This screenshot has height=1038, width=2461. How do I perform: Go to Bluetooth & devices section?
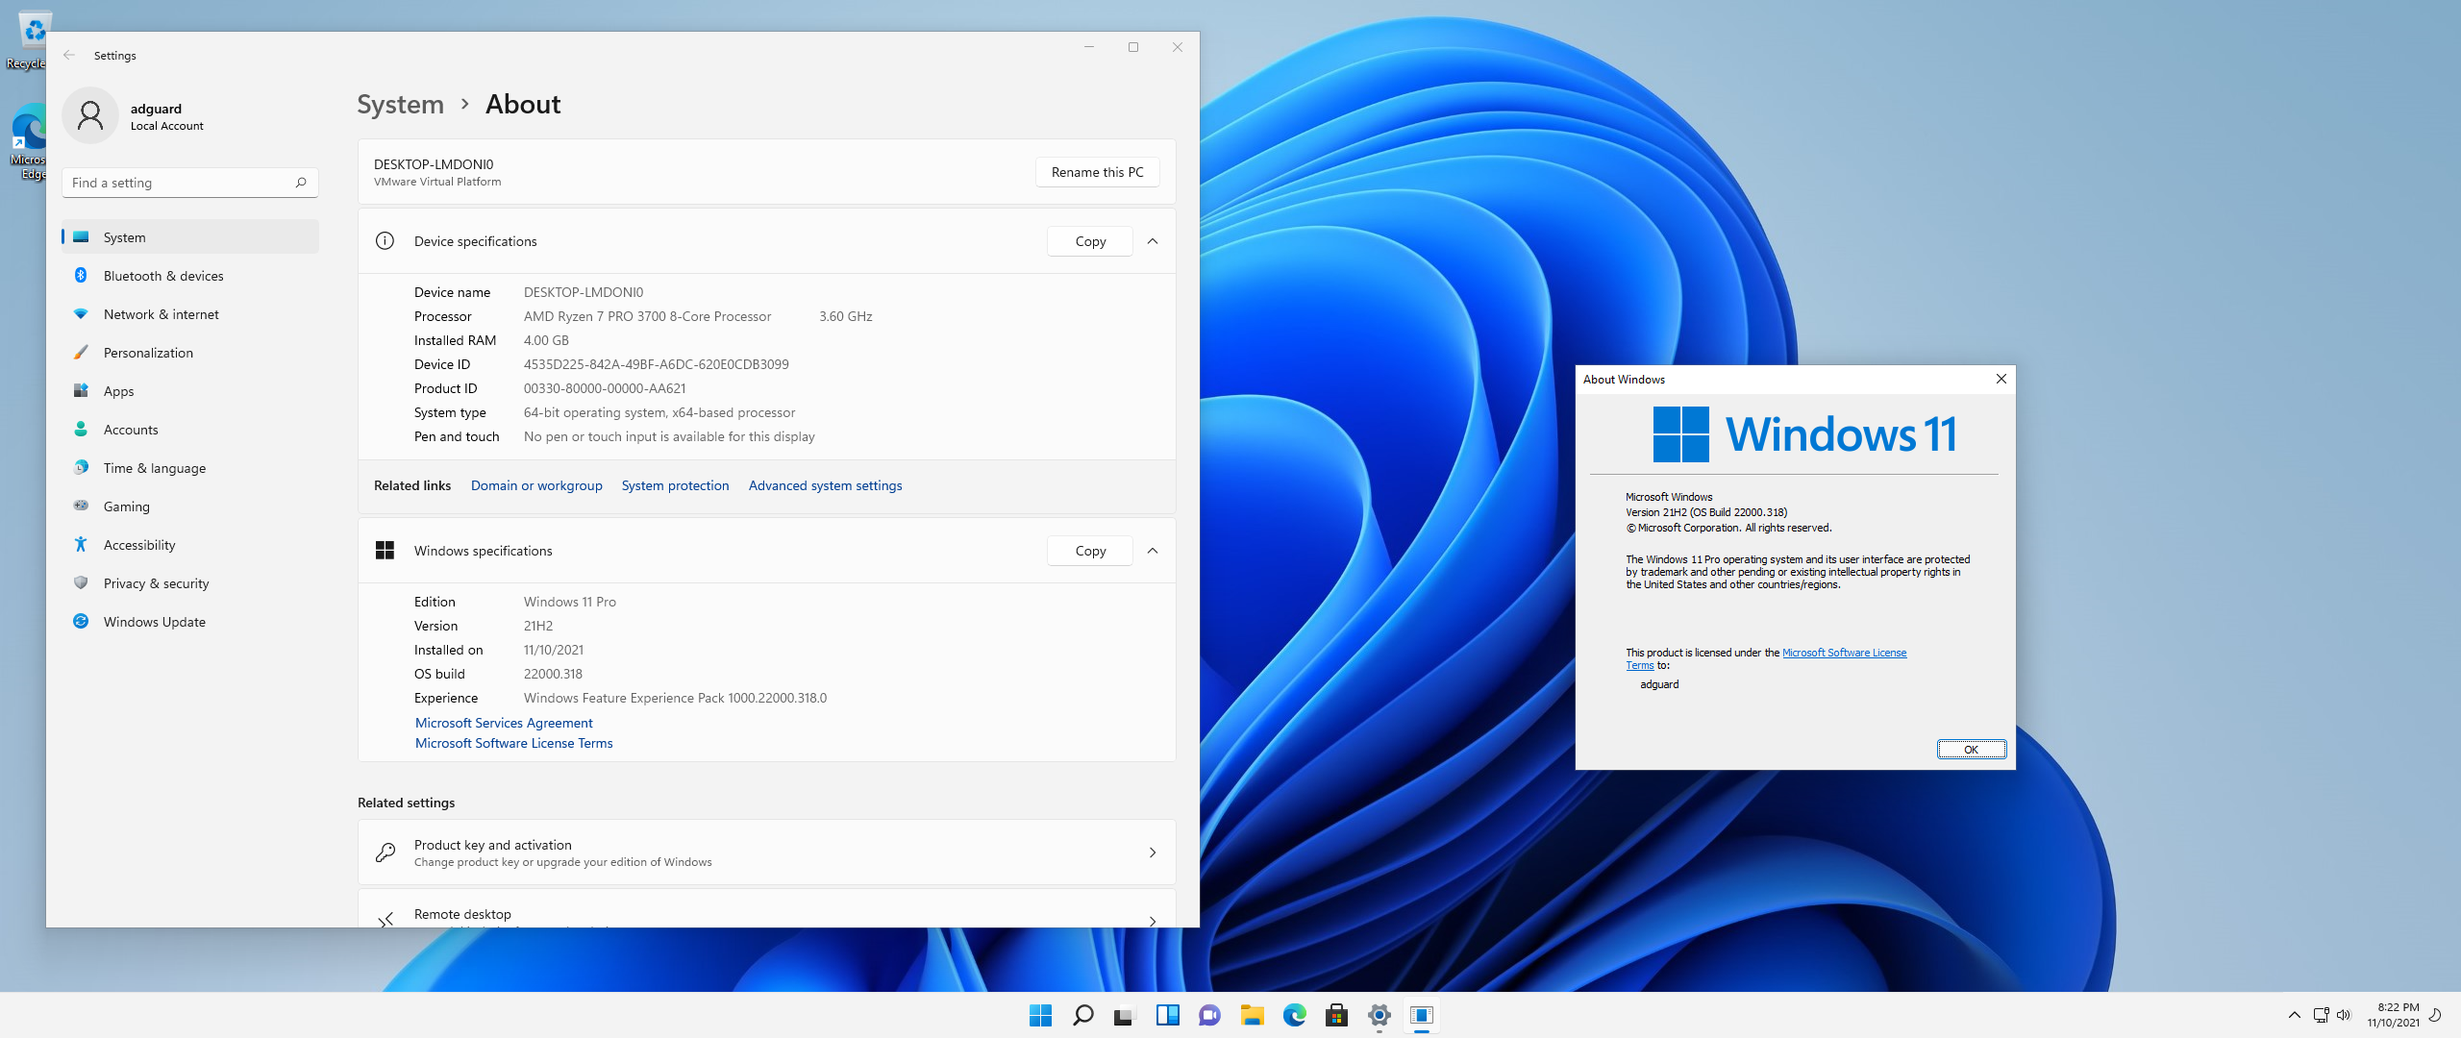(163, 276)
